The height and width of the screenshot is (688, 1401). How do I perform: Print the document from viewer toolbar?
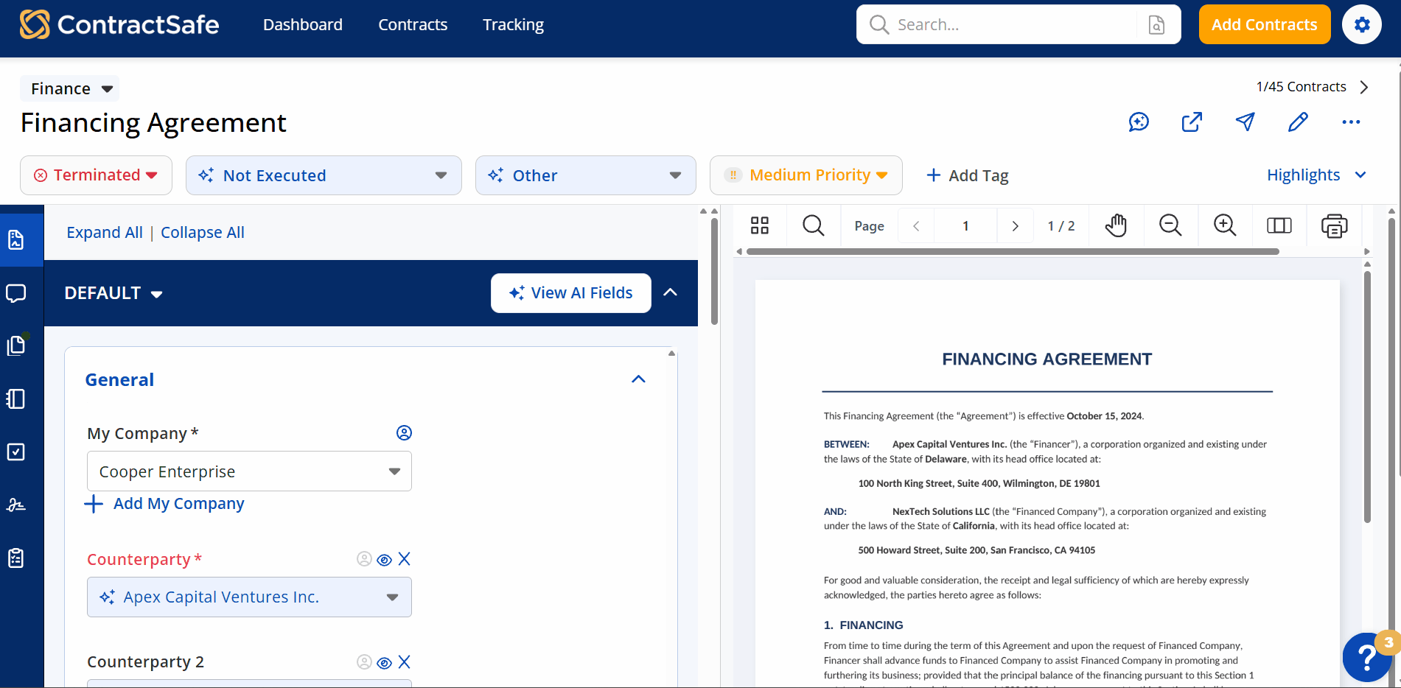(1334, 225)
